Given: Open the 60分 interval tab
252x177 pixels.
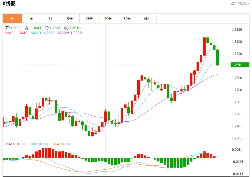Looking at the screenshot, I should (x=127, y=19).
